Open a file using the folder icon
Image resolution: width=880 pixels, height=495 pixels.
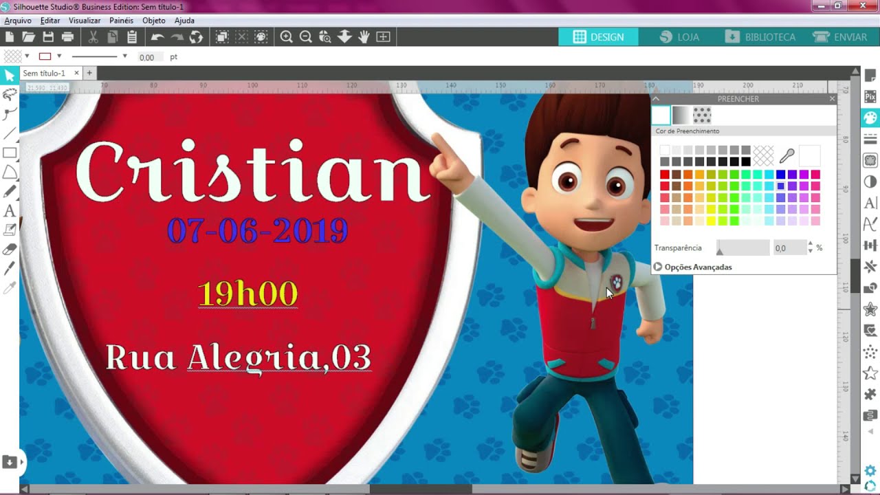coord(28,36)
